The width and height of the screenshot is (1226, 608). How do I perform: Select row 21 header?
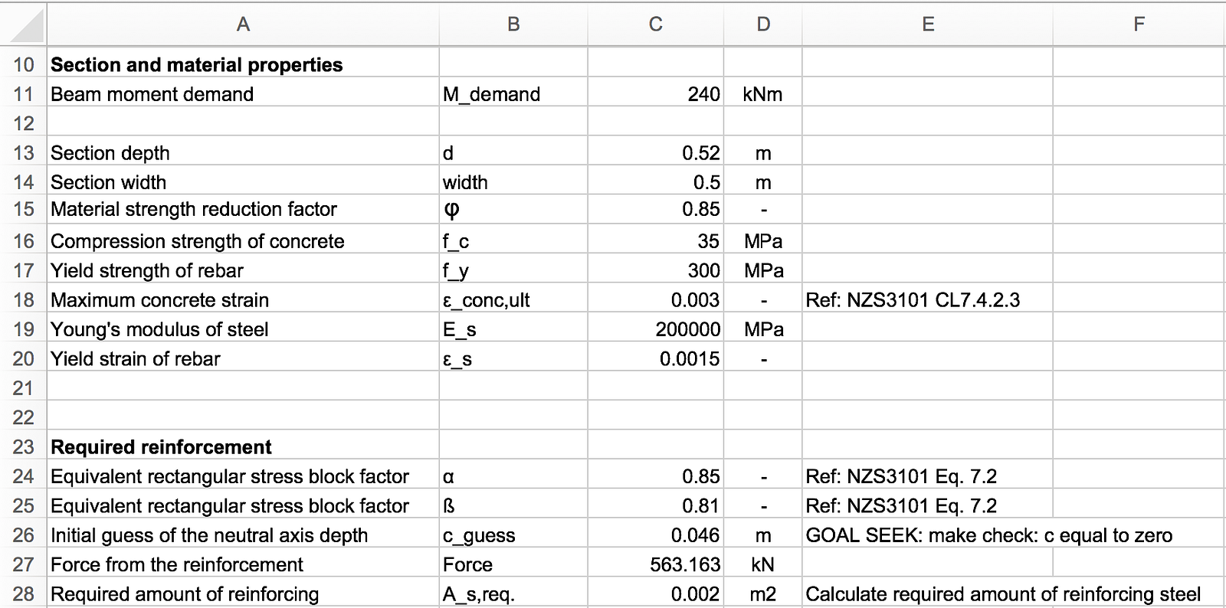pyautogui.click(x=24, y=388)
